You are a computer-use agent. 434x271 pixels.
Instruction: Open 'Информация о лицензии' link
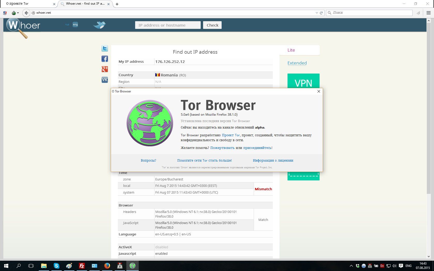pos(273,161)
